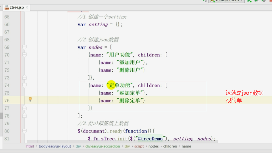
Task: Click the 'document' word on line 80
Action: pyautogui.click(x=94, y=131)
